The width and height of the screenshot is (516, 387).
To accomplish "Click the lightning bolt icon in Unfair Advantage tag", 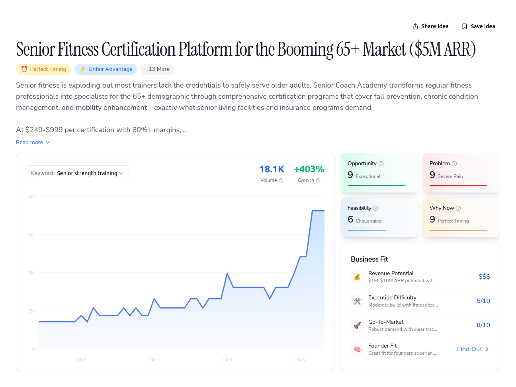I will point(83,69).
